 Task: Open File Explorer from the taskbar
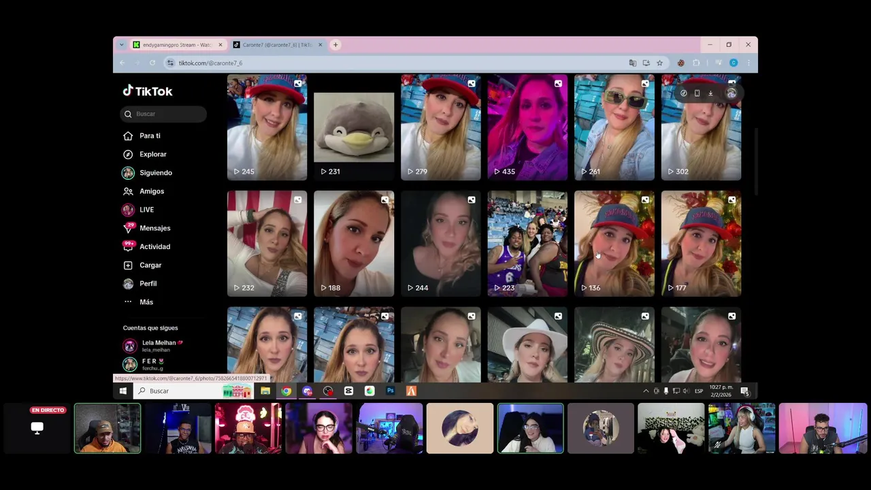click(x=265, y=391)
